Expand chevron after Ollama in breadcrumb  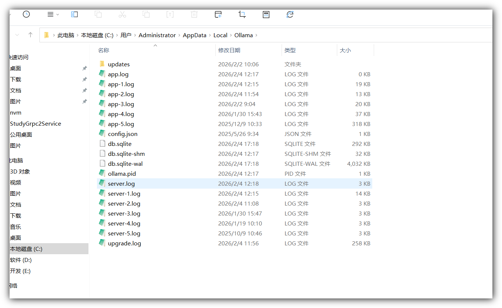pyautogui.click(x=257, y=35)
